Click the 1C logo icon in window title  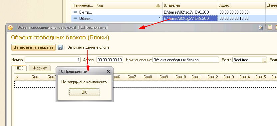tap(10, 27)
